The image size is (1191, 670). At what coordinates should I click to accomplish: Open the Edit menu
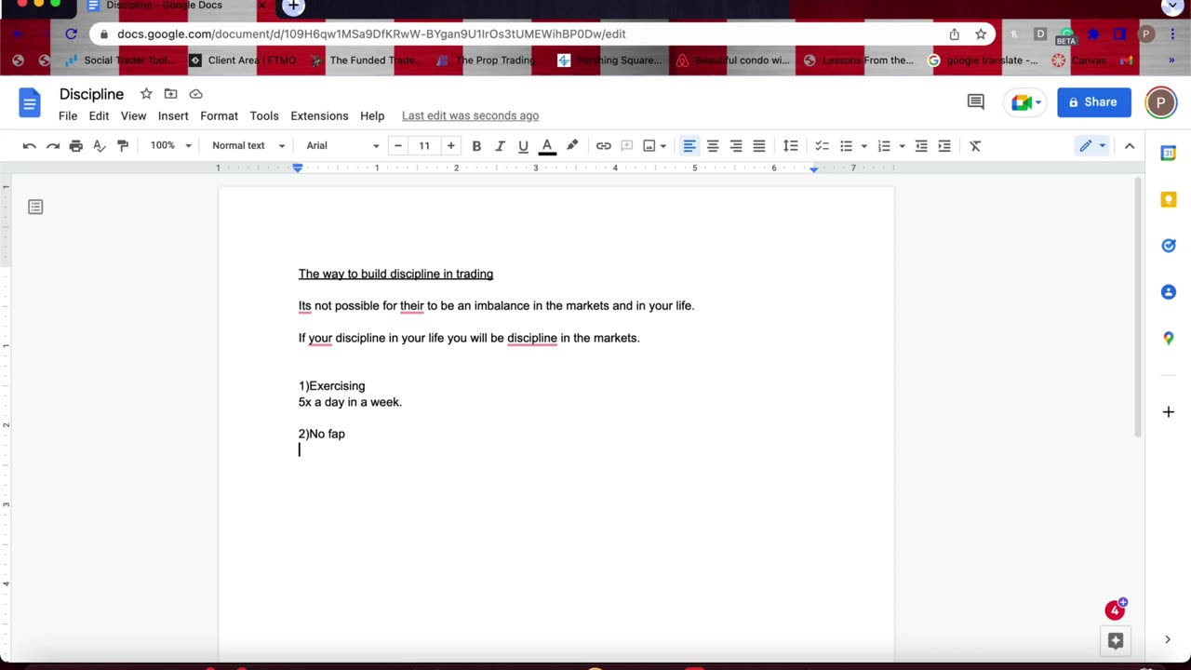99,116
